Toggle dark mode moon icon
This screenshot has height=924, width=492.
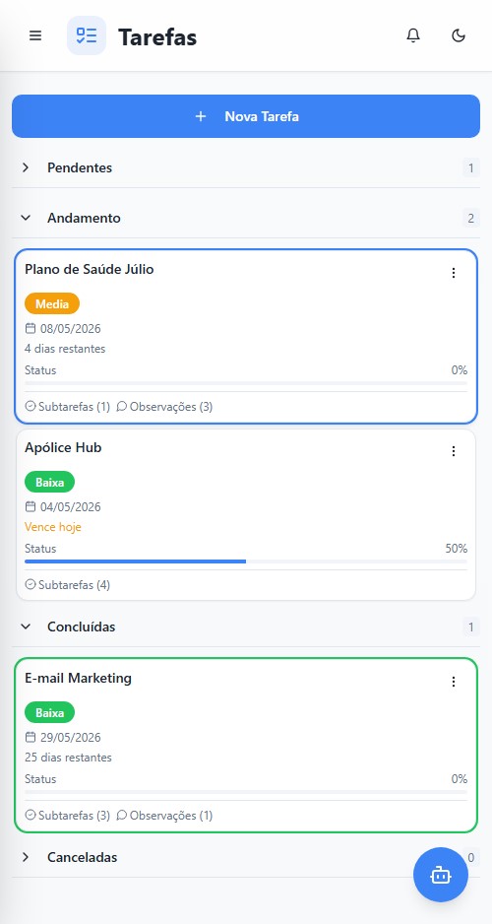pos(459,35)
